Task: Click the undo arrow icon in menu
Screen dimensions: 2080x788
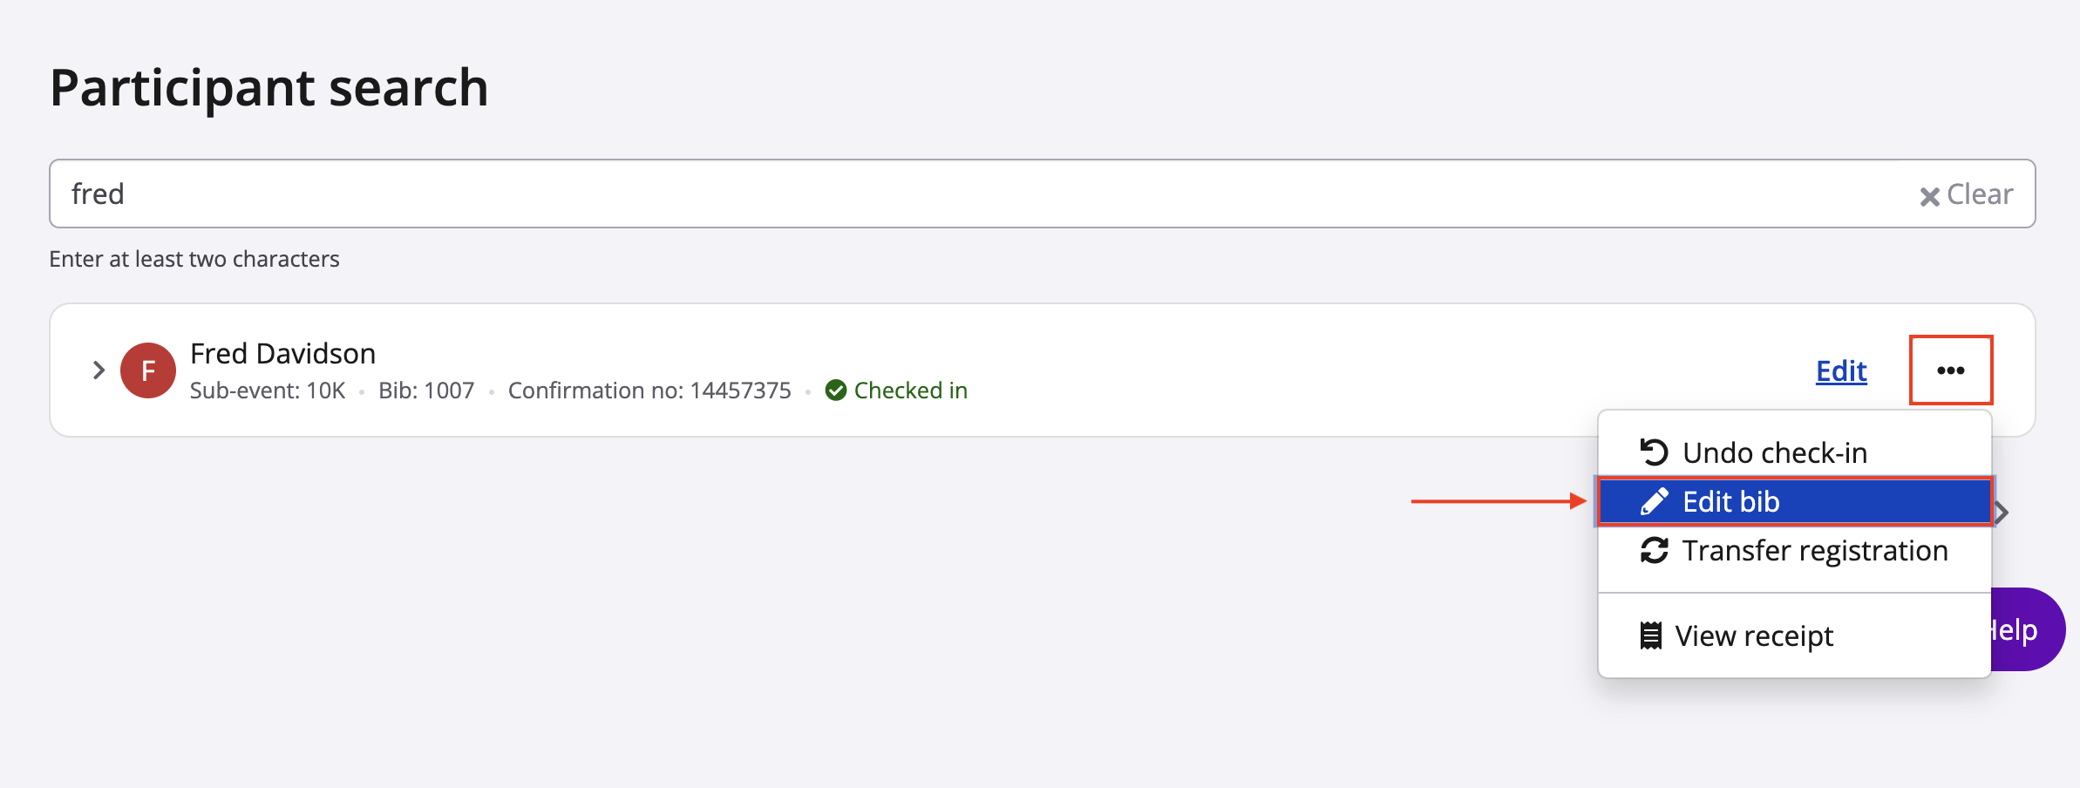Action: 1654,452
